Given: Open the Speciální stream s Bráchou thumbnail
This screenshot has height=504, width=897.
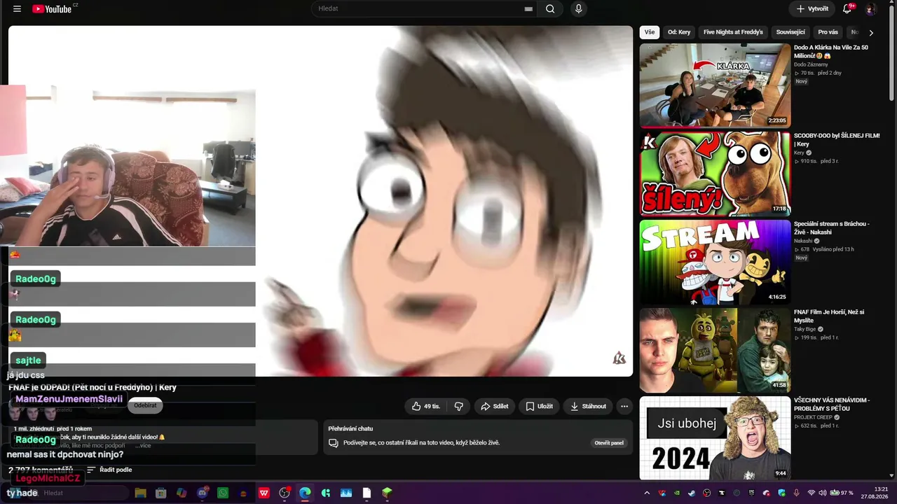Looking at the screenshot, I should (x=715, y=262).
